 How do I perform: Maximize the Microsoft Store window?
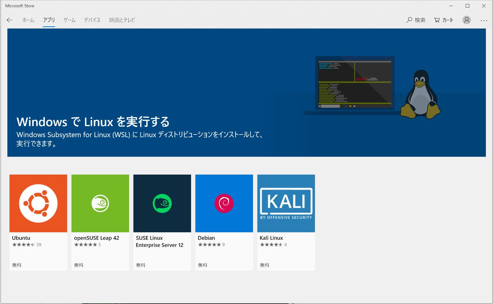tap(468, 6)
